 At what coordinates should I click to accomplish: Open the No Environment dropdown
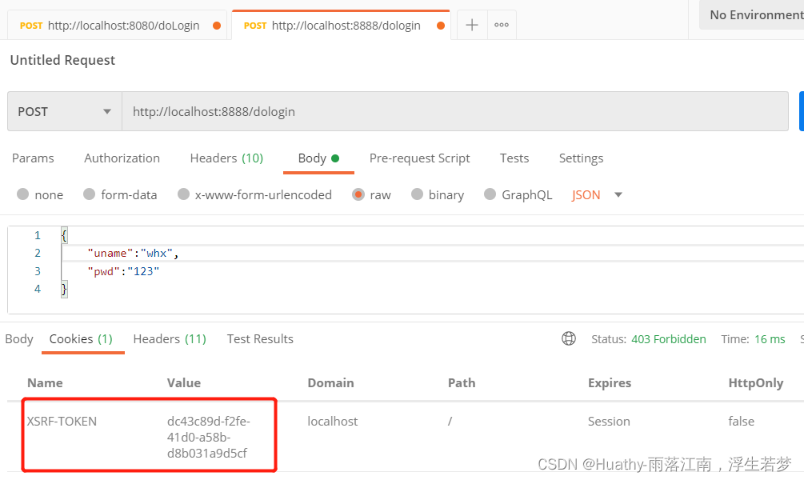(752, 14)
